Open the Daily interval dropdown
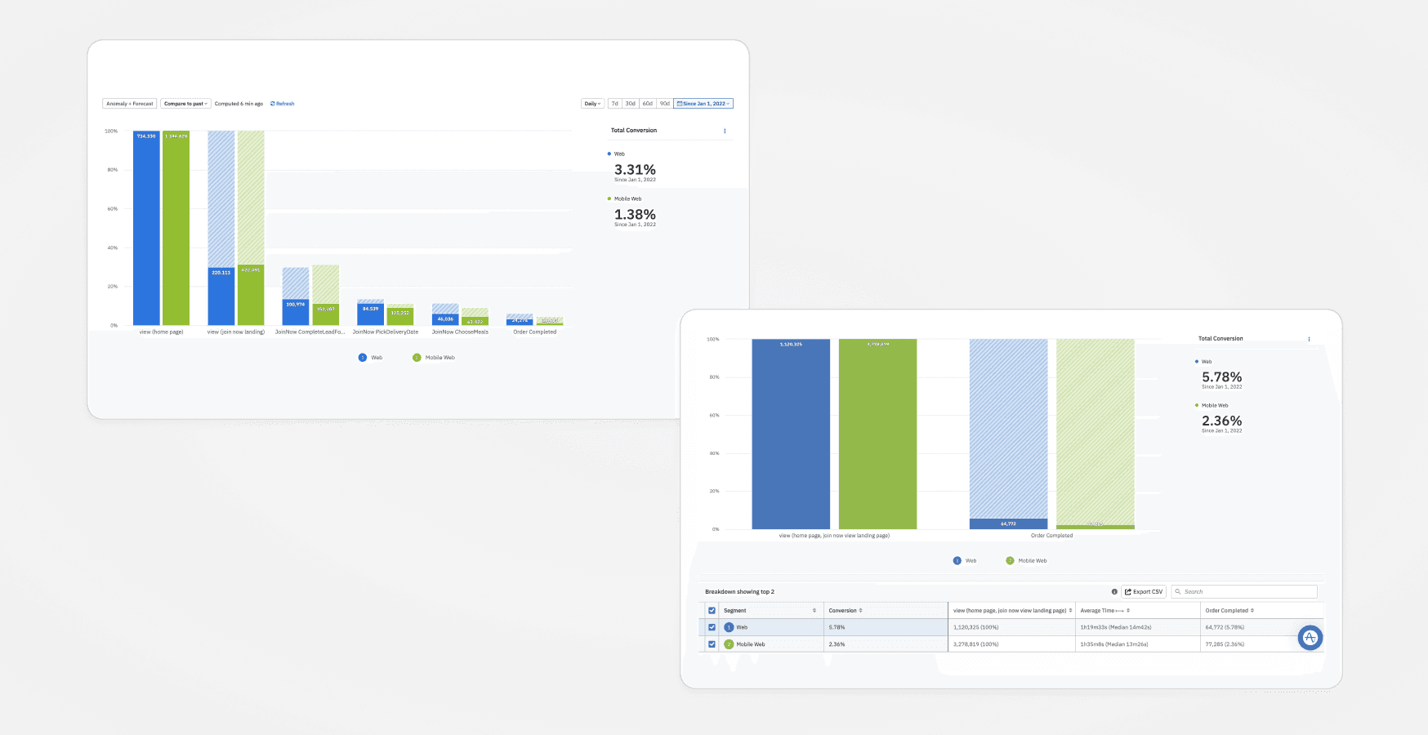1428x735 pixels. pyautogui.click(x=592, y=104)
